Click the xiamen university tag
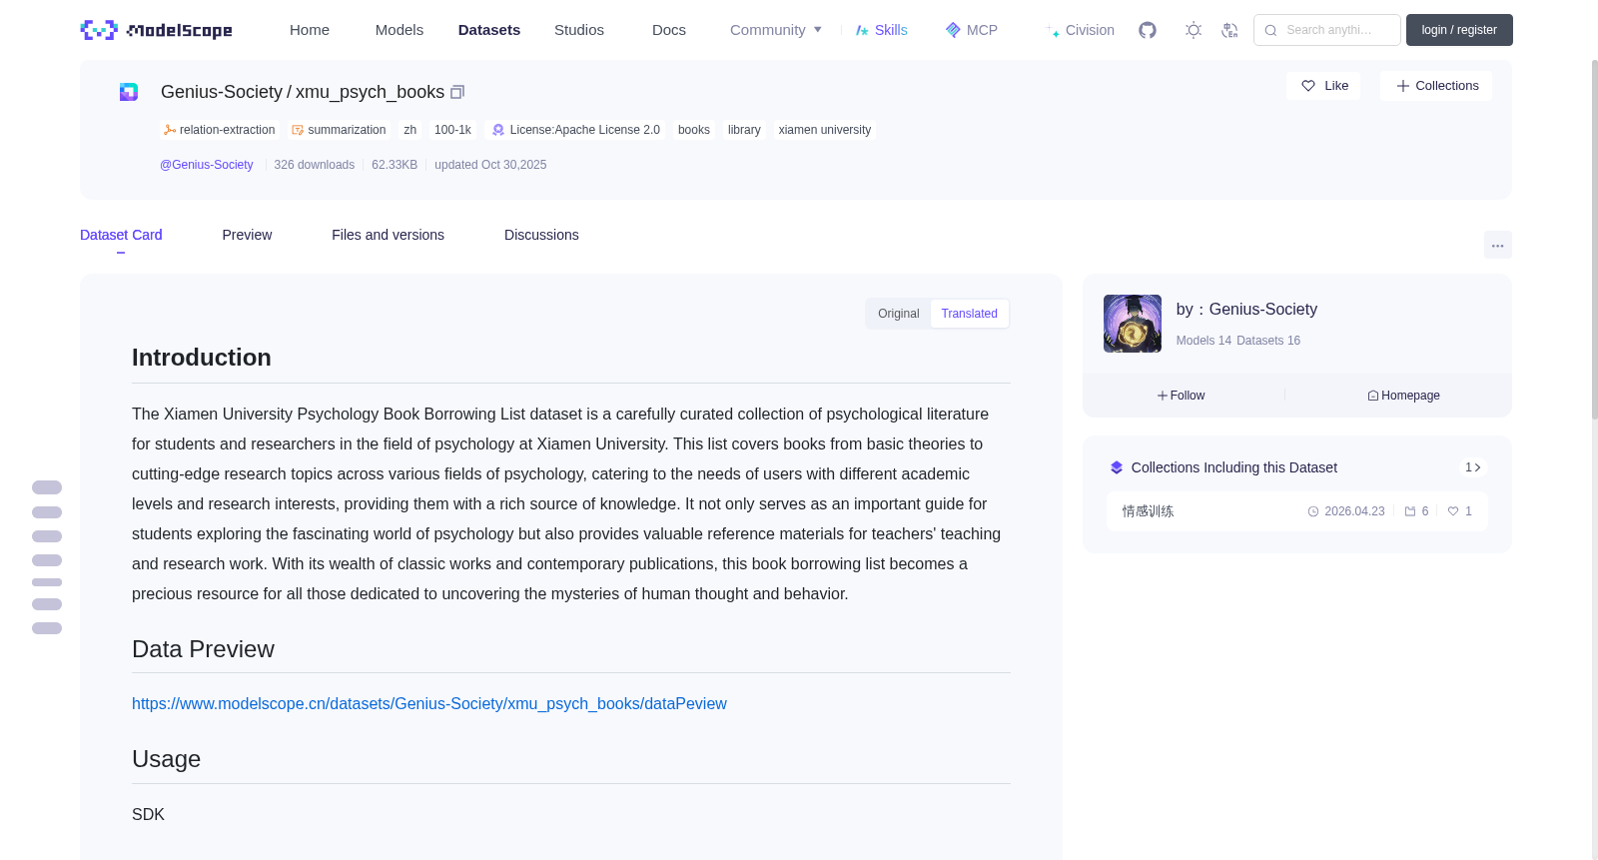 coord(825,130)
